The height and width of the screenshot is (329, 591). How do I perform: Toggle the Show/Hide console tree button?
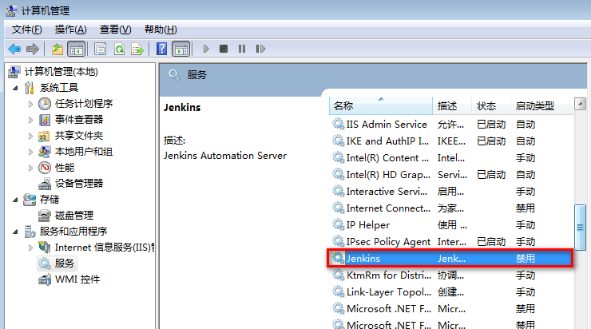77,49
